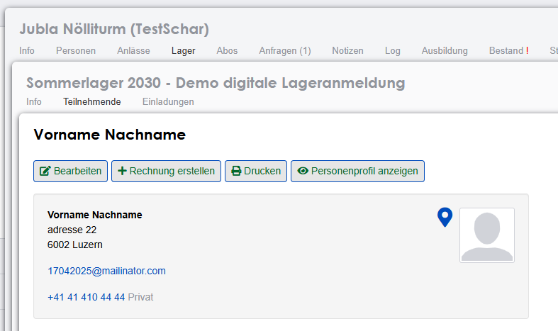Open the camp's Info sub-tab
The height and width of the screenshot is (331, 558).
[x=34, y=101]
